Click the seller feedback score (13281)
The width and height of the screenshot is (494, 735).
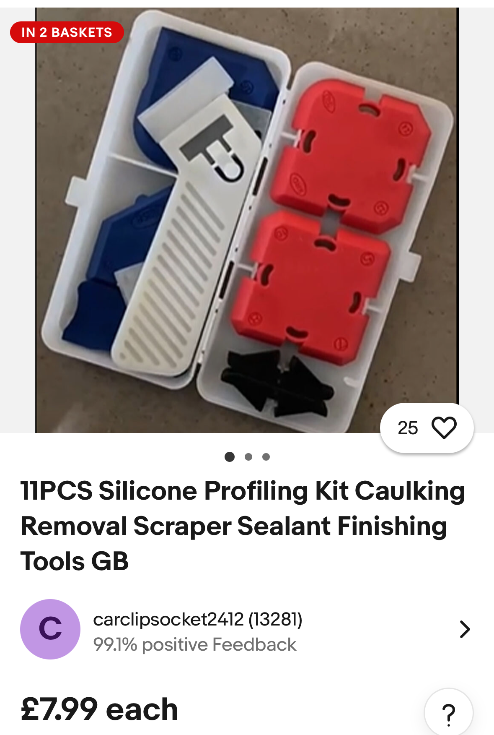275,619
